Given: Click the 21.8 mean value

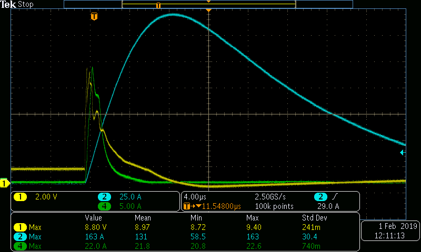Looking at the screenshot, I should (x=142, y=246).
